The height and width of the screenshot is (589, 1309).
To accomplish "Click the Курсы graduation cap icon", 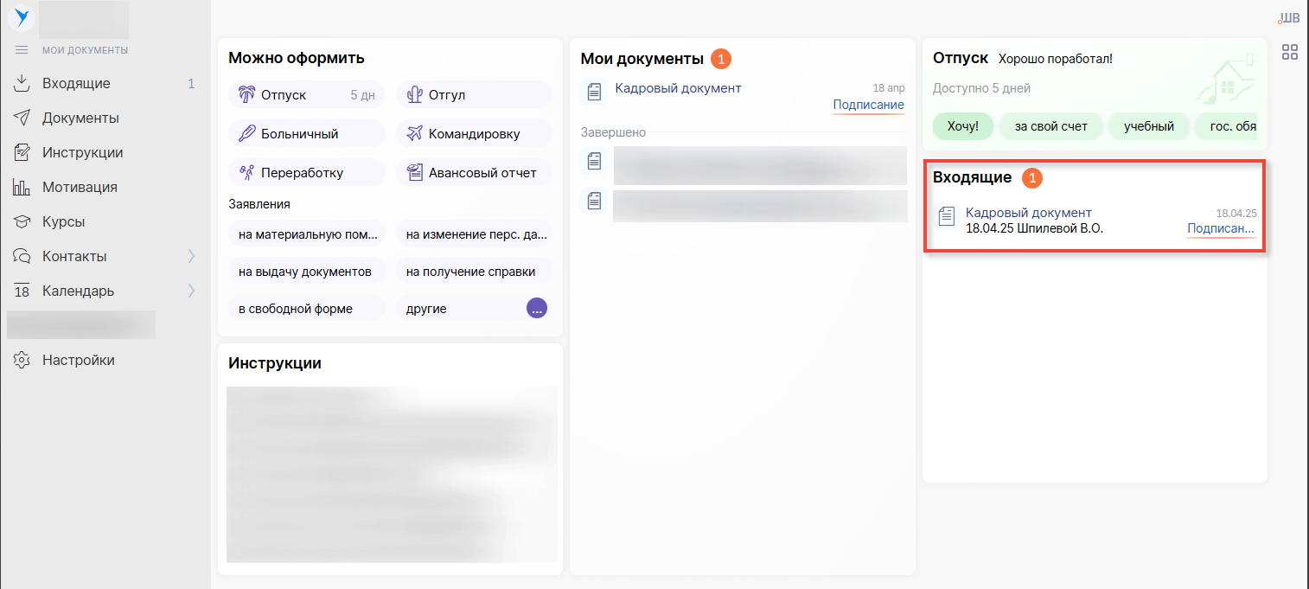I will tap(22, 221).
